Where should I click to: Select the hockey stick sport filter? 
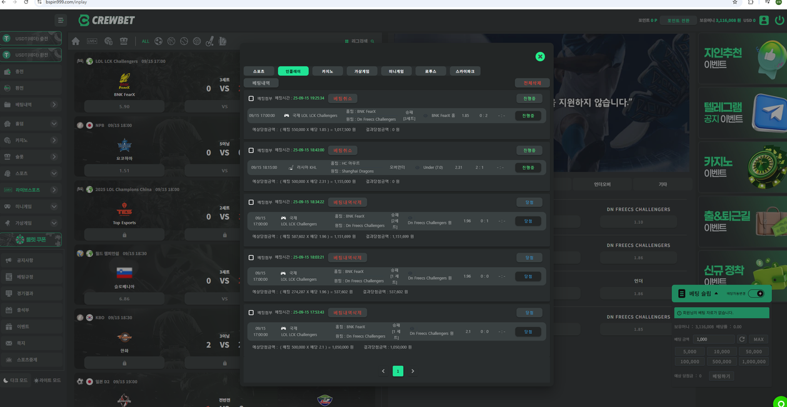[x=210, y=41]
